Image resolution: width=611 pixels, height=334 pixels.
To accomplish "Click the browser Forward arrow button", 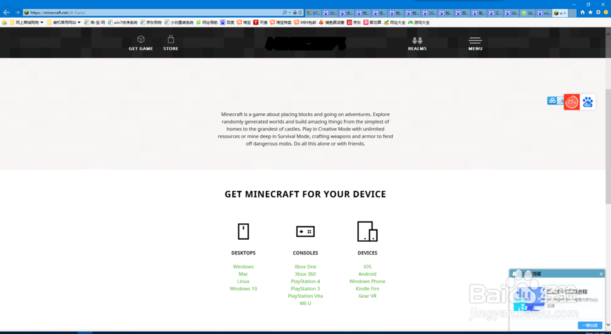I will coord(17,12).
